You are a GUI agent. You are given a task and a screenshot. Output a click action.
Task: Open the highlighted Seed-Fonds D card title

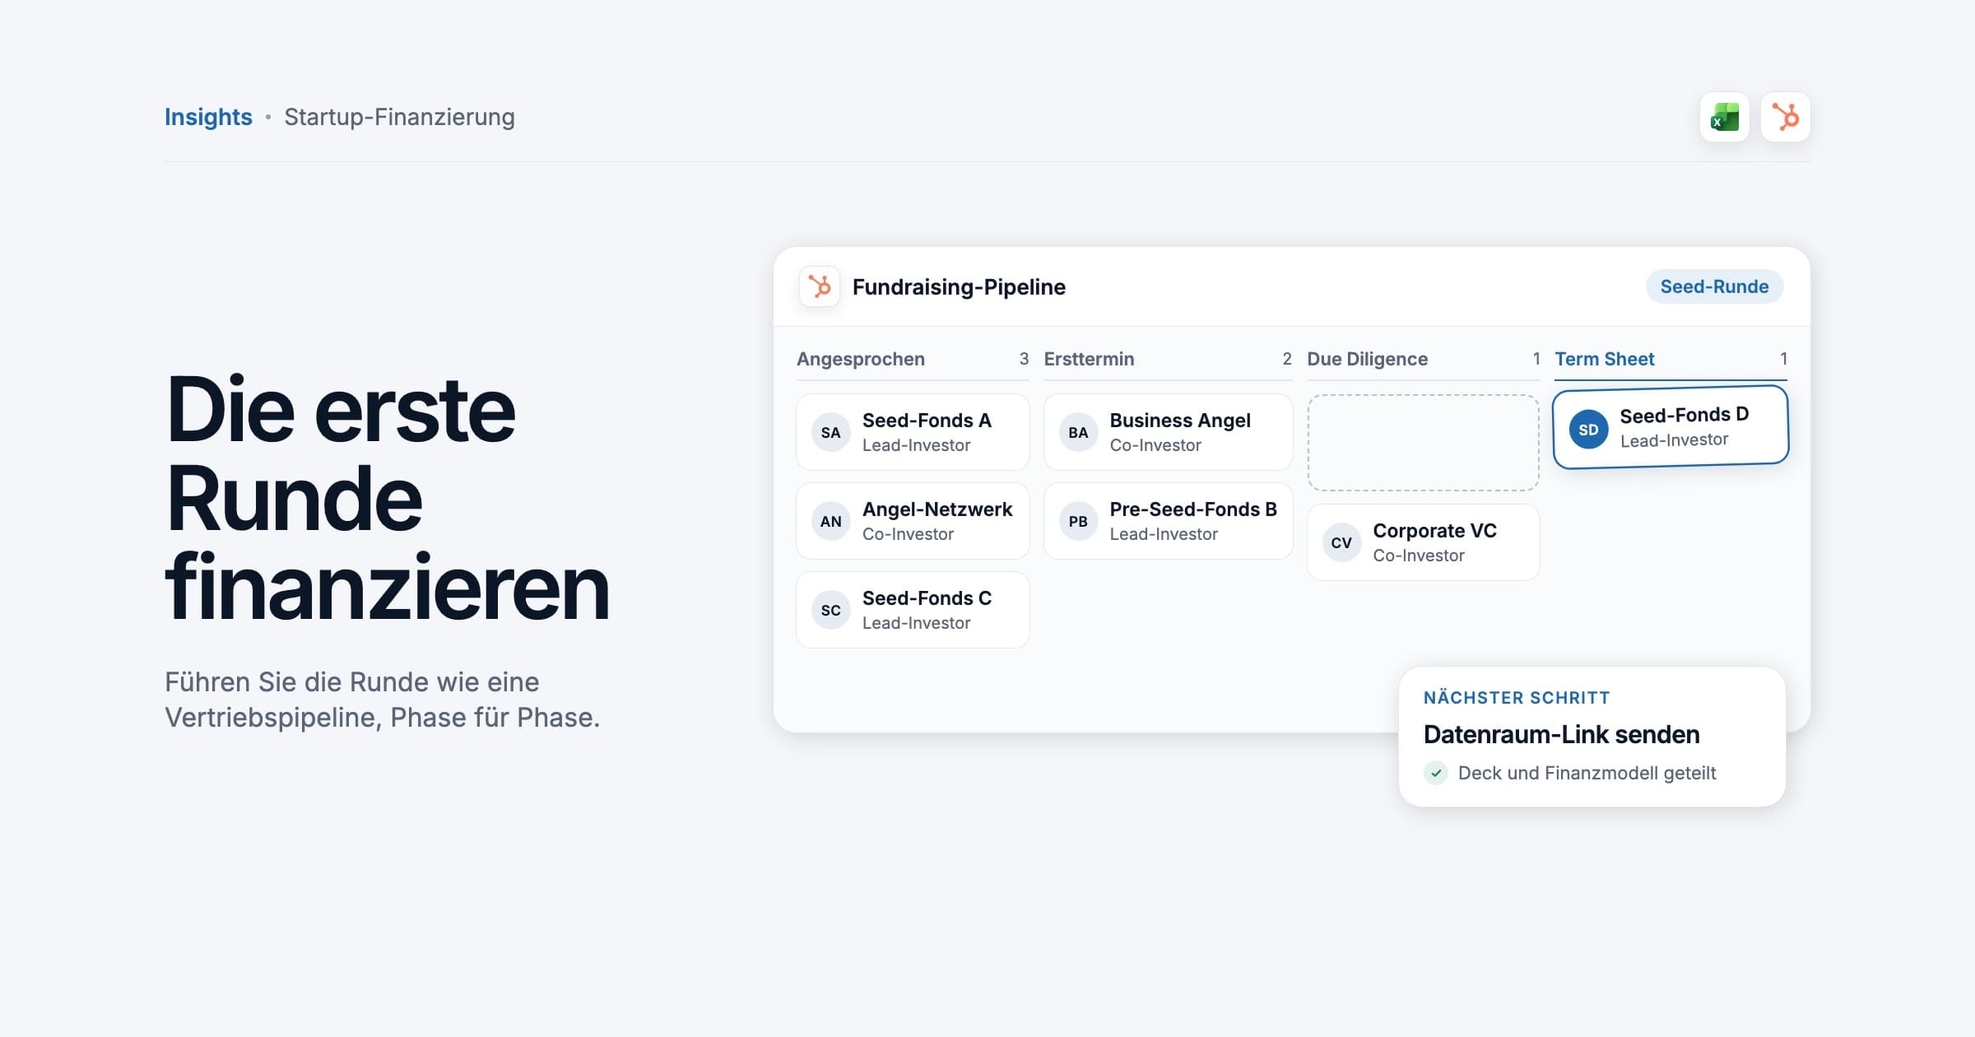(x=1684, y=415)
